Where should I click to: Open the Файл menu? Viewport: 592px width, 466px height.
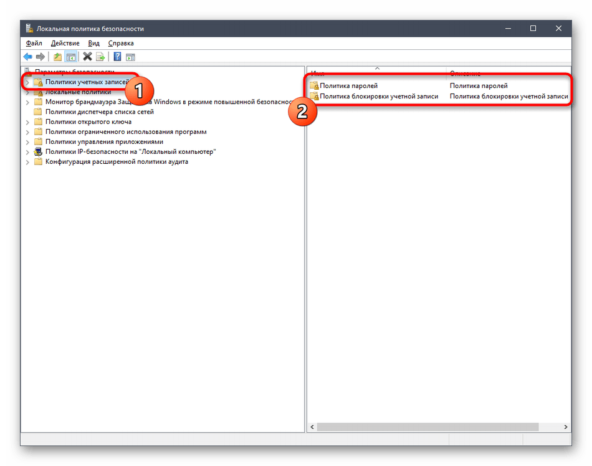(34, 43)
